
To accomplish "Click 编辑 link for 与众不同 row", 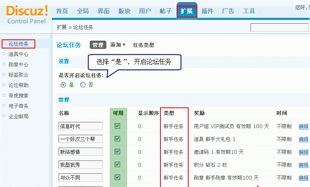I will [x=303, y=177].
